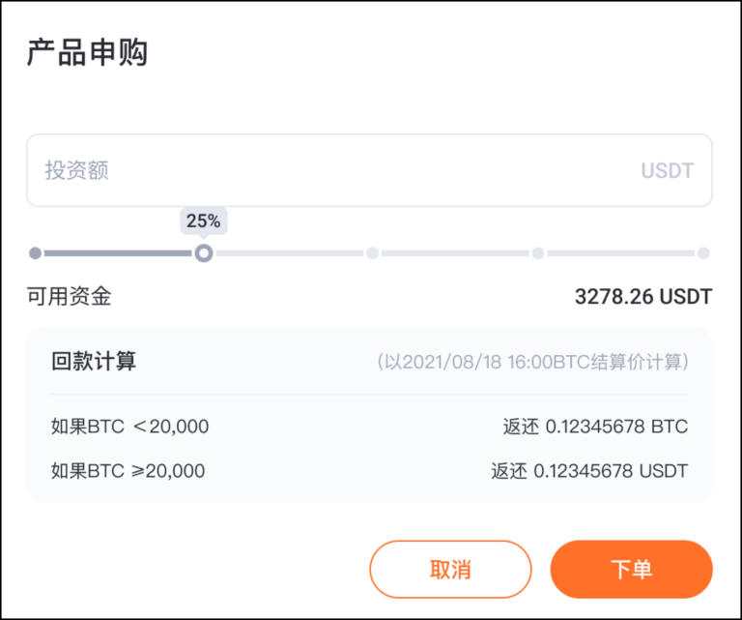
Task: Click the 25% tooltip bubble above slider
Action: pos(204,221)
